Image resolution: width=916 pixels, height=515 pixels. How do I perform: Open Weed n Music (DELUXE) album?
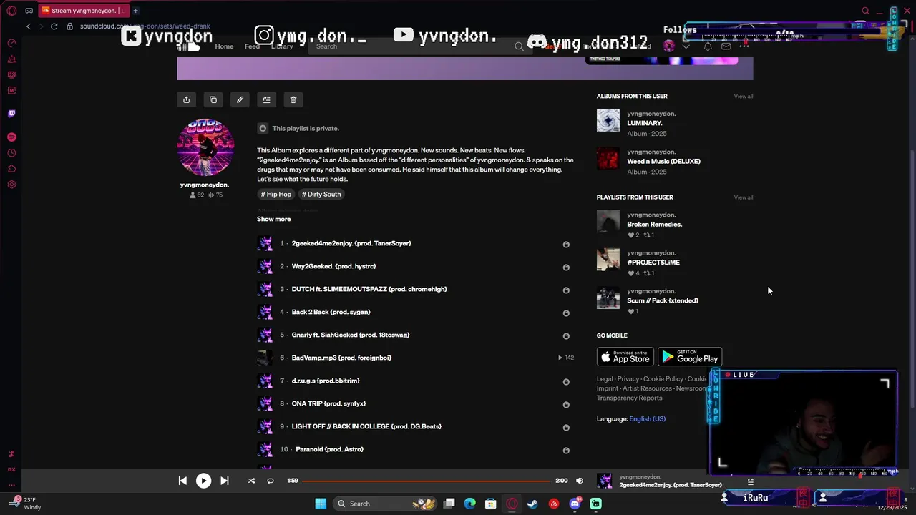pos(663,161)
